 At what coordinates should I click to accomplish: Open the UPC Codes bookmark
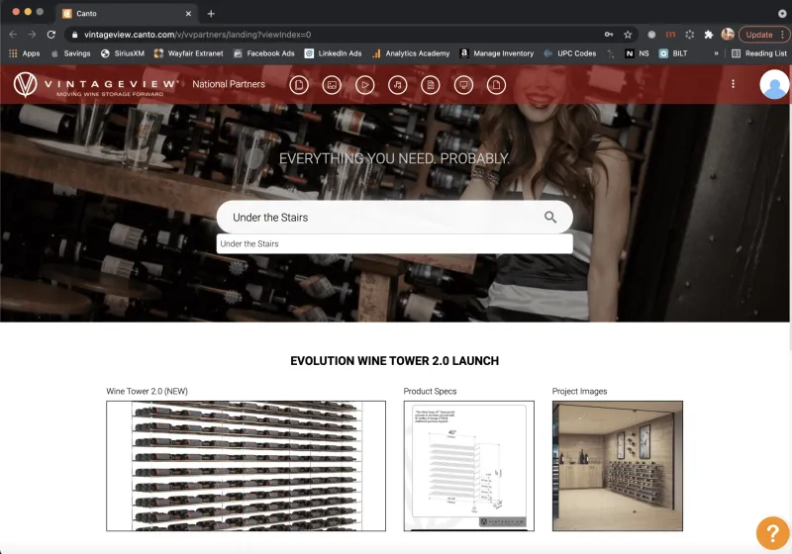[570, 53]
